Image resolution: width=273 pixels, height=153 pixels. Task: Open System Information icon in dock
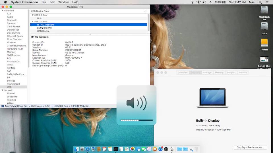(x=171, y=149)
